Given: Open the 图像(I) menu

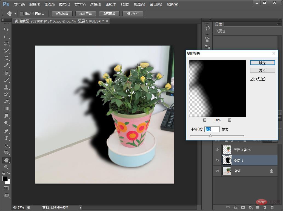Looking at the screenshot, I should 50,4.
